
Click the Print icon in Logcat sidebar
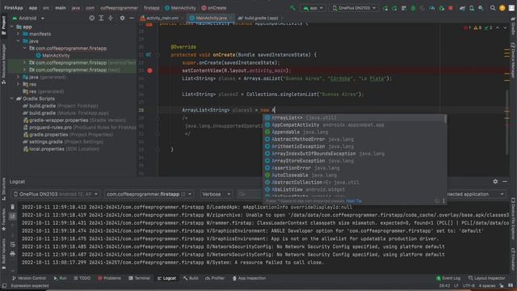coord(12,254)
